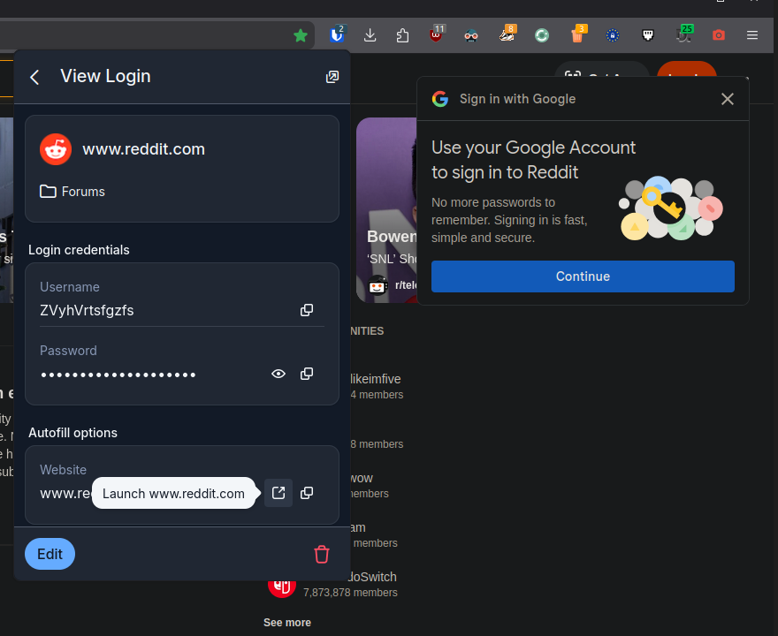Click the r/tele subreddit avatar
Screen dimensions: 778x636
point(378,285)
